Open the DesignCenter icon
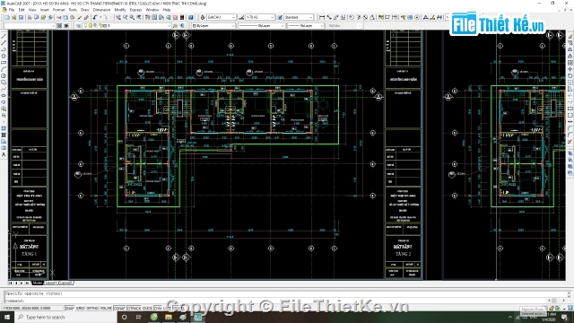574x323 pixels. pyautogui.click(x=154, y=17)
